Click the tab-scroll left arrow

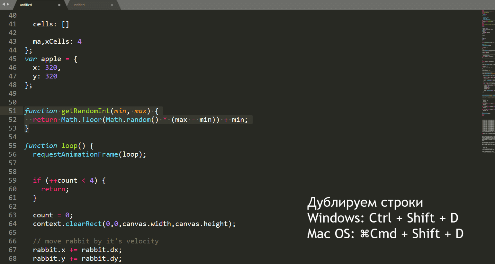4,5
